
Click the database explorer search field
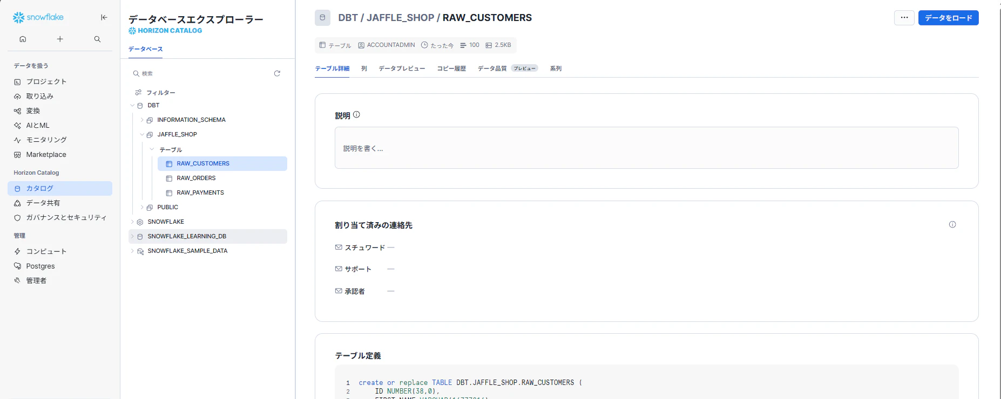point(200,73)
